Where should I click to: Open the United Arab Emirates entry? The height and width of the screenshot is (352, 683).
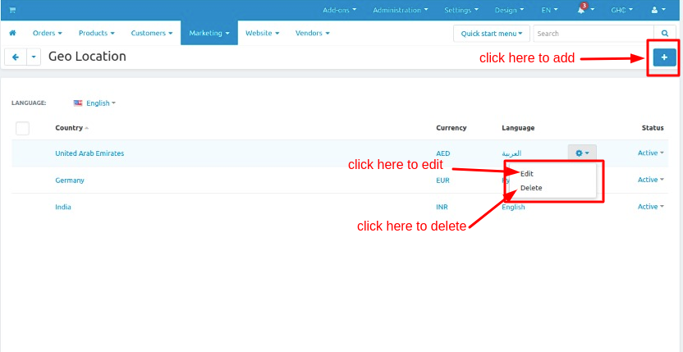(x=89, y=153)
